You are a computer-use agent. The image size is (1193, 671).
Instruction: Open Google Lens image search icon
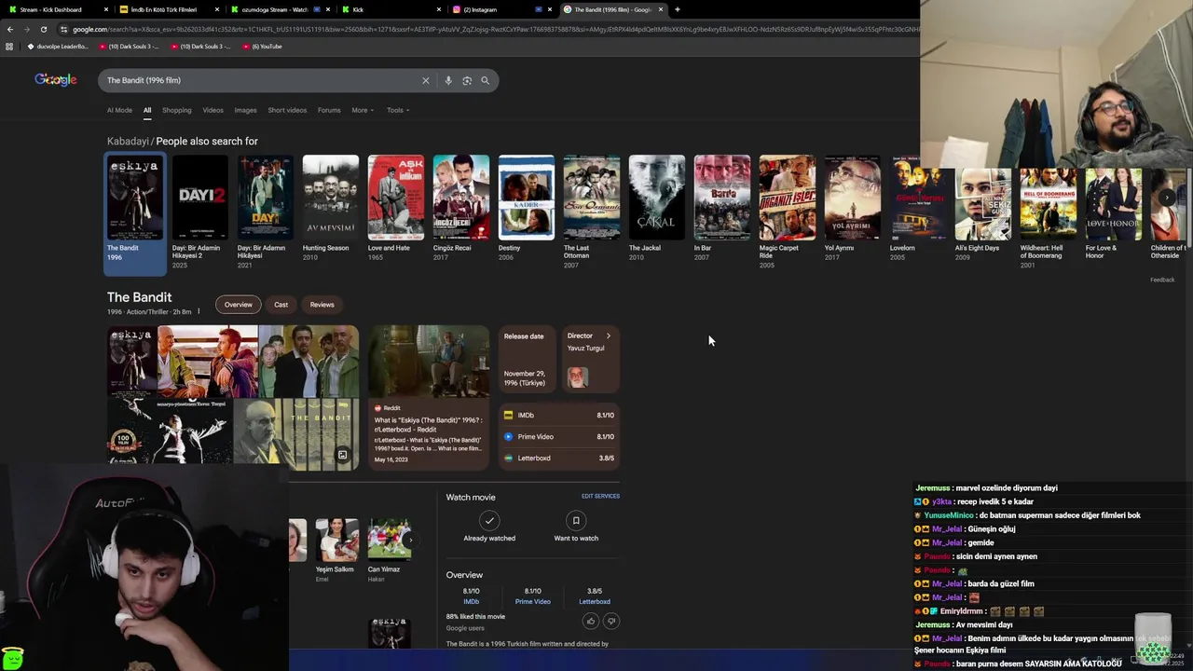pyautogui.click(x=467, y=80)
